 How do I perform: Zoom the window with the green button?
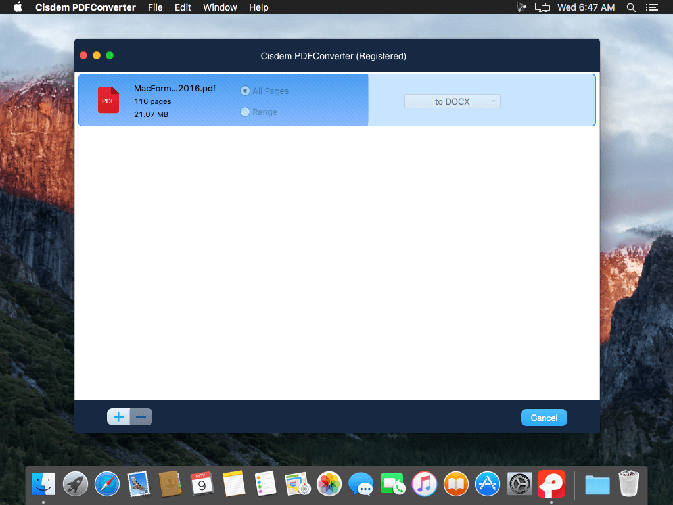pyautogui.click(x=110, y=55)
